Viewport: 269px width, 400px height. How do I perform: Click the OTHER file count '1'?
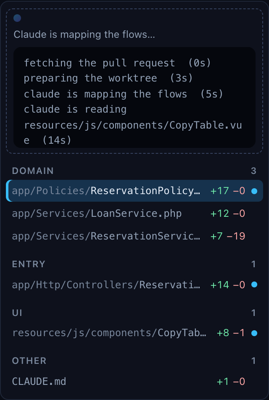tap(253, 361)
